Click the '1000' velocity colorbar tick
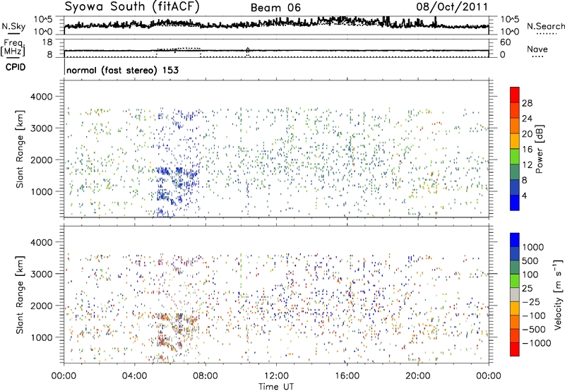The image size is (565, 391). click(533, 247)
